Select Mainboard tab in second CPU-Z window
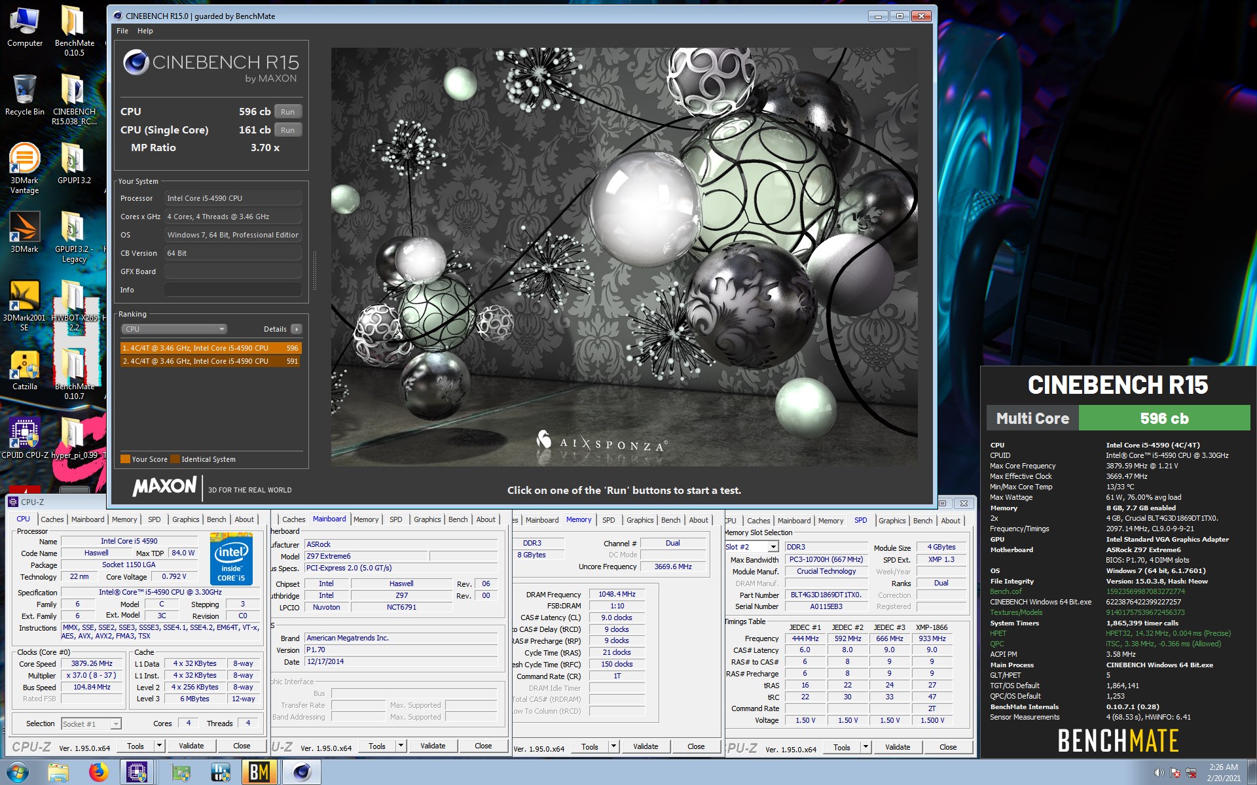The image size is (1257, 785). click(329, 519)
